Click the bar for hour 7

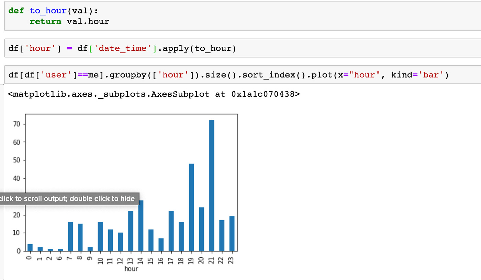(70, 236)
